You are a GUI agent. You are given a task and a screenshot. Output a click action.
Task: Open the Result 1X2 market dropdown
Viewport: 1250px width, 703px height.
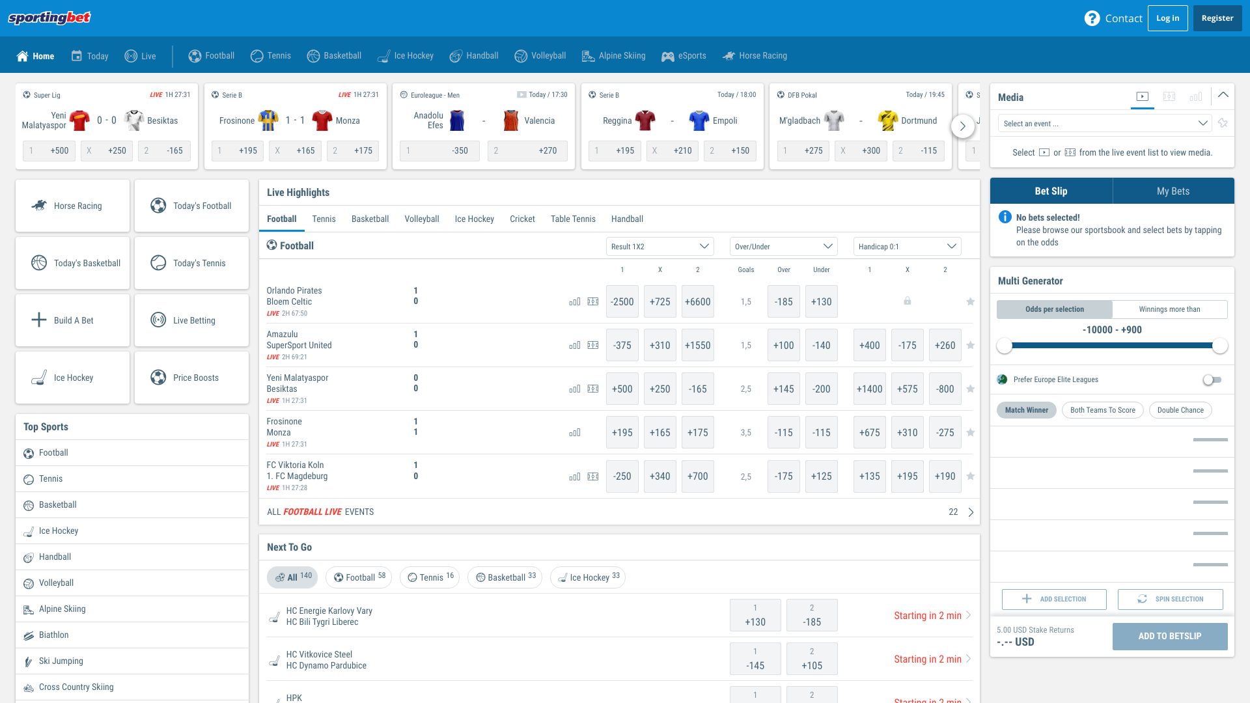(660, 247)
